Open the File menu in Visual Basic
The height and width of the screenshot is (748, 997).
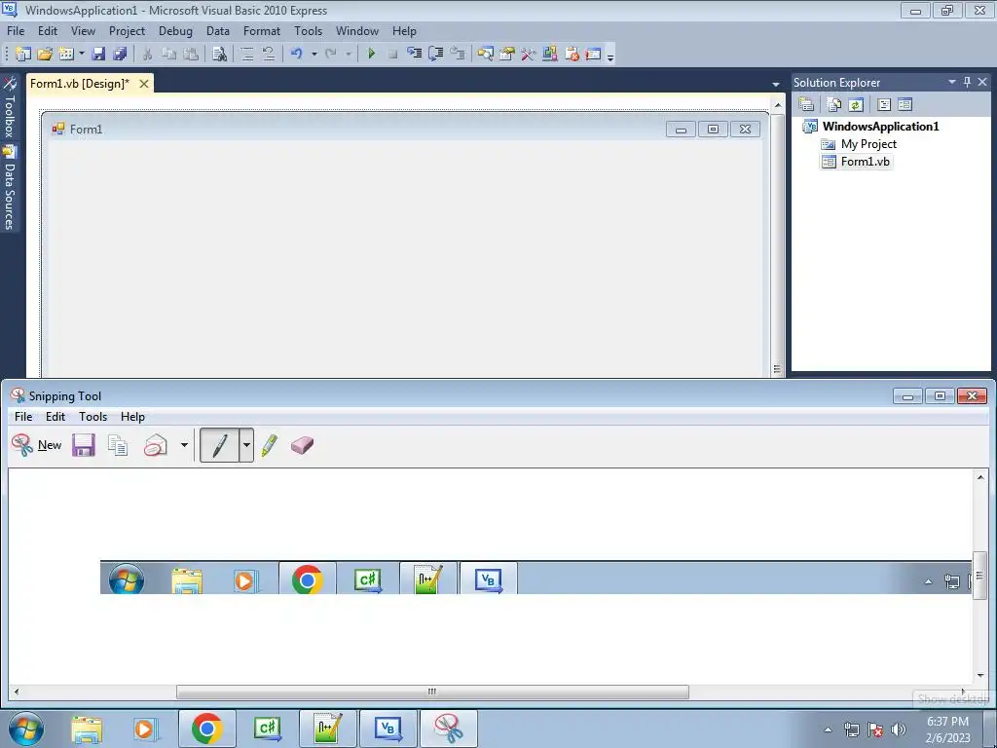(16, 30)
